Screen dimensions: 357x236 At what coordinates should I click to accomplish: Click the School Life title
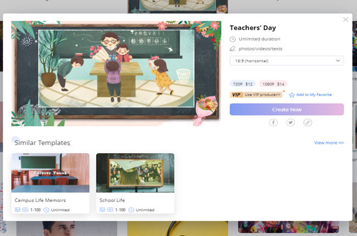(x=112, y=200)
